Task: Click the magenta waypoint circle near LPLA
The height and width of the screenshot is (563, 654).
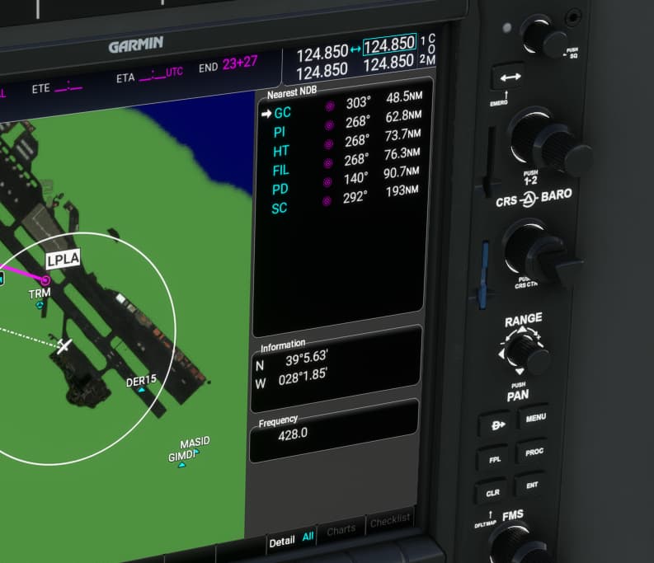Action: [x=45, y=279]
